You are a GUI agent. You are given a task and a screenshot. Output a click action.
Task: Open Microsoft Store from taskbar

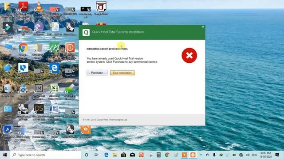pyautogui.click(x=123, y=155)
